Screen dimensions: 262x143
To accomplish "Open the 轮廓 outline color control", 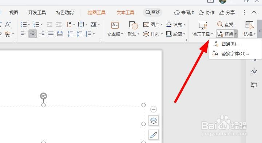I will click(x=176, y=34).
